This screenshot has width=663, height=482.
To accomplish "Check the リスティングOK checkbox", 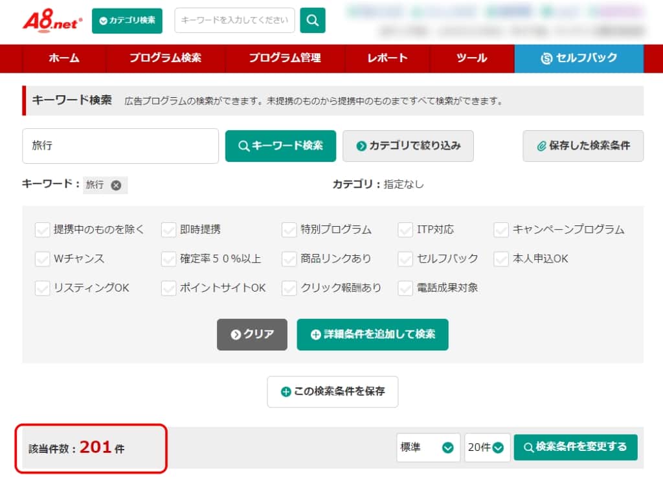I will click(x=42, y=288).
